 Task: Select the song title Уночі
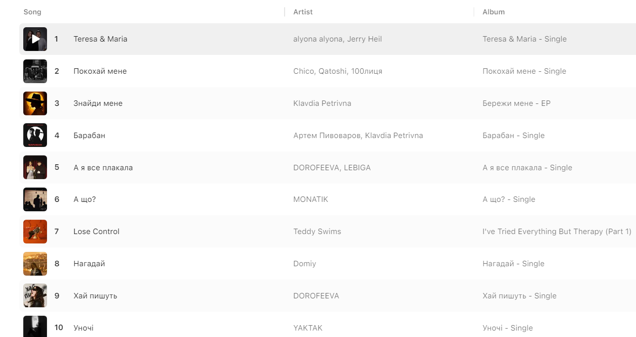(84, 328)
